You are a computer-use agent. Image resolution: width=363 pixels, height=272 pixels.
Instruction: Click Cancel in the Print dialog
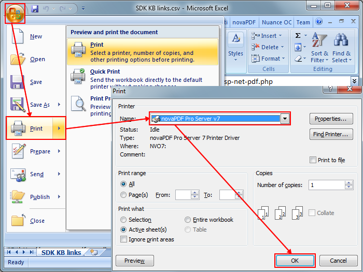(x=338, y=261)
